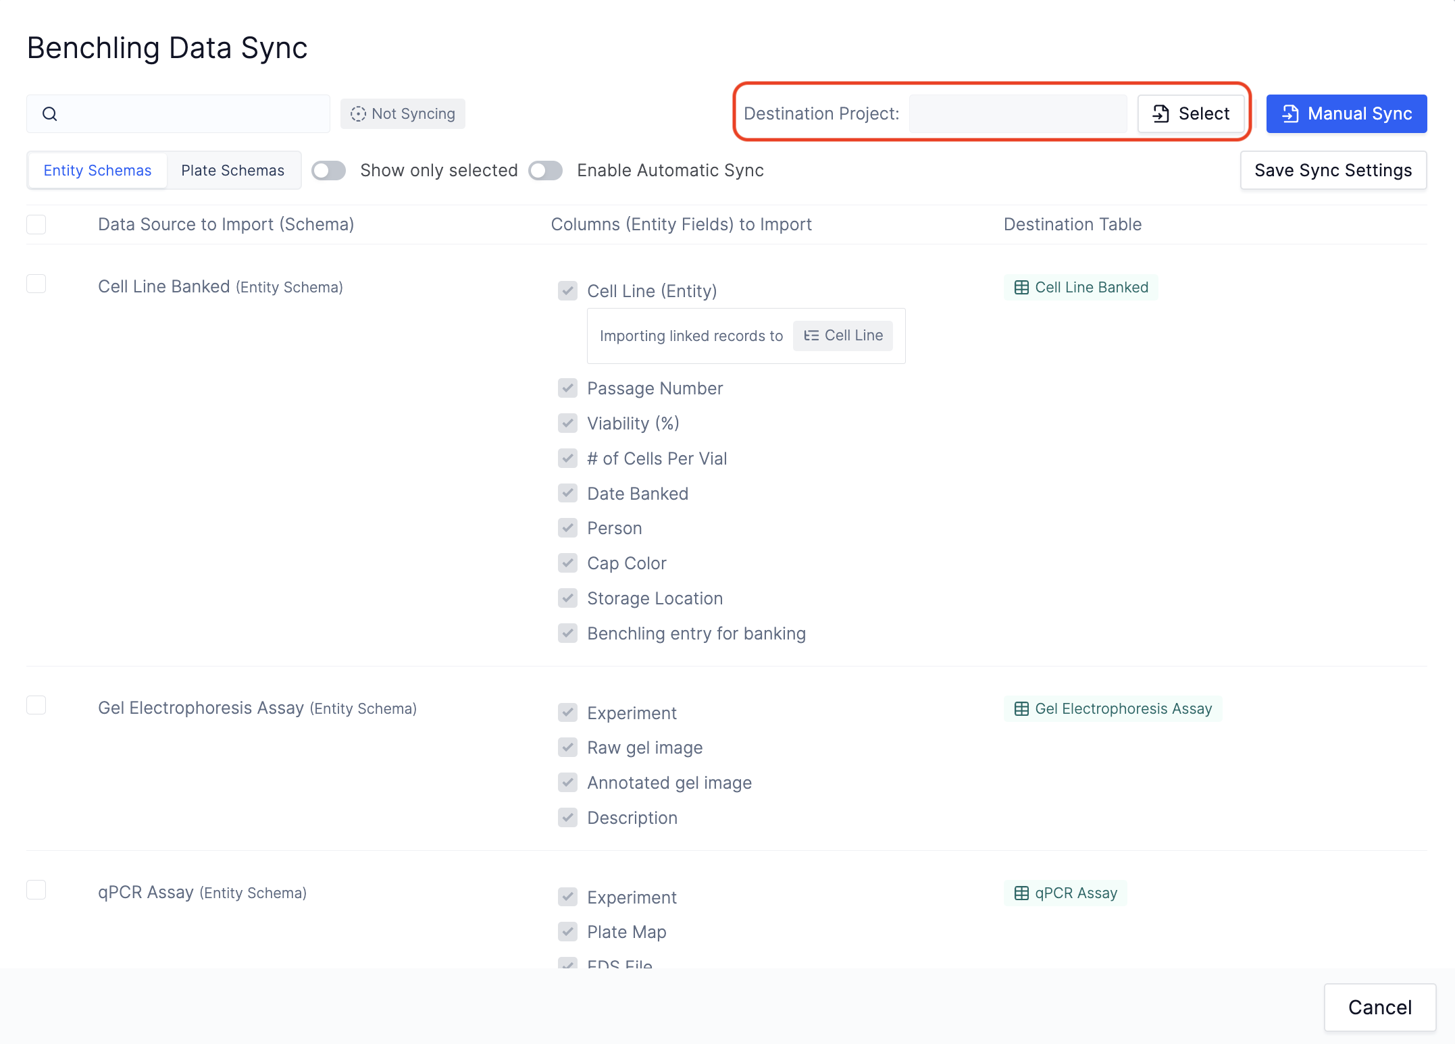Click the table icon beside qPCR Assay destination
This screenshot has height=1044, width=1455.
point(1021,893)
